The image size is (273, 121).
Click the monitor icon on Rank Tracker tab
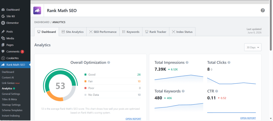147,32
